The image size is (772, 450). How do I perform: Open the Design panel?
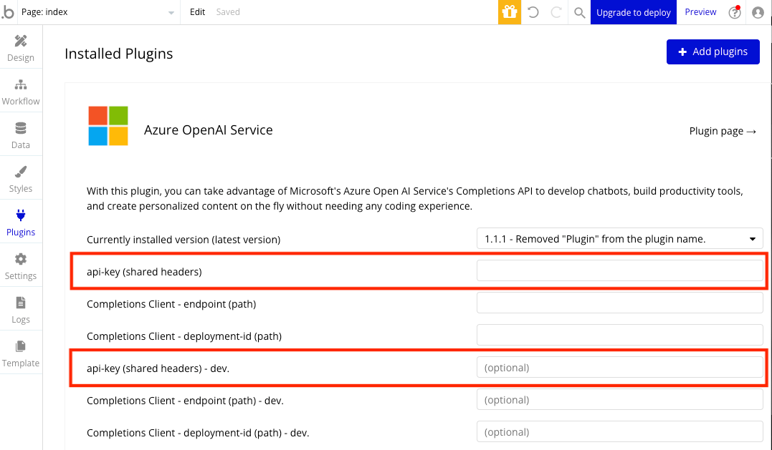(20, 48)
